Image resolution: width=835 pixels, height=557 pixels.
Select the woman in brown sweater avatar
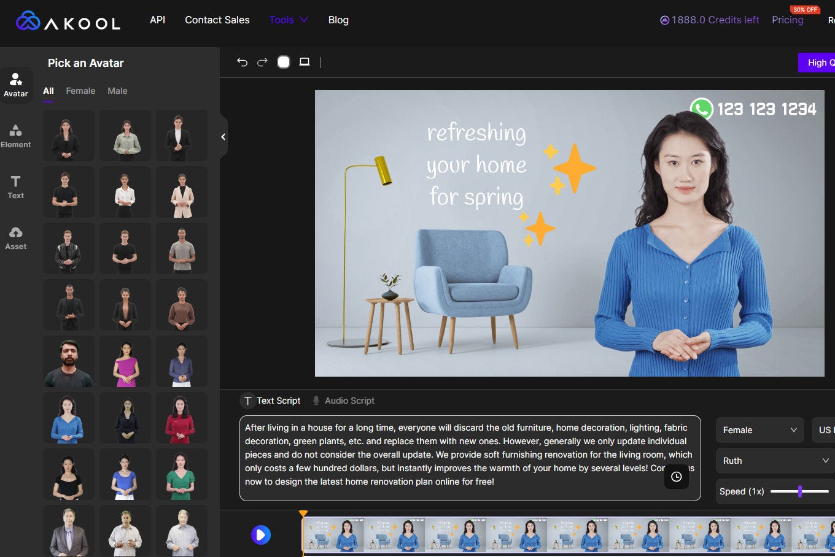[x=182, y=305]
